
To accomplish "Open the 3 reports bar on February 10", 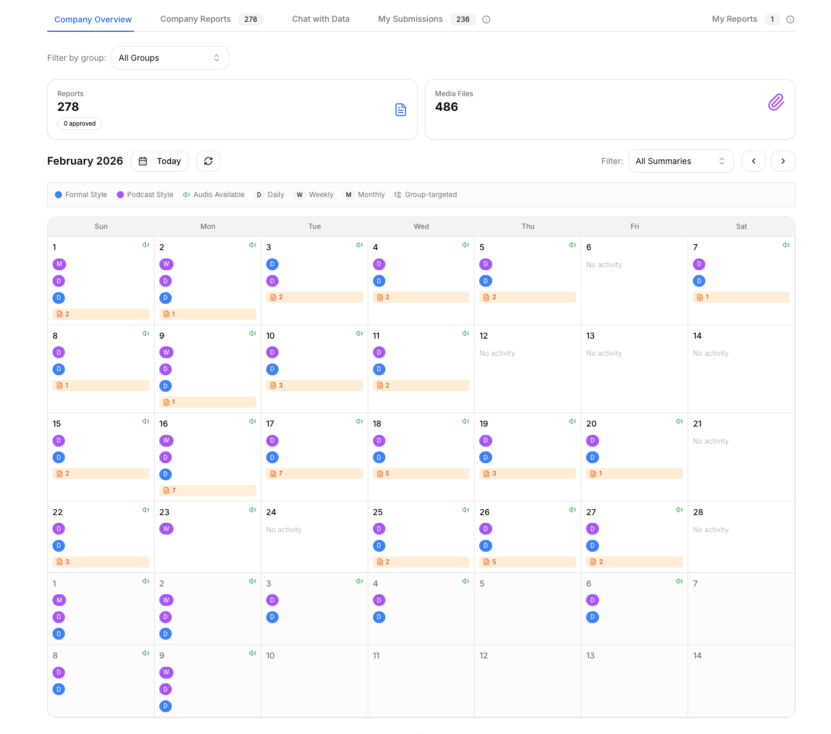I will 315,385.
